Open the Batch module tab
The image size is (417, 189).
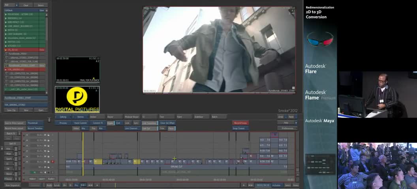[x=219, y=117]
